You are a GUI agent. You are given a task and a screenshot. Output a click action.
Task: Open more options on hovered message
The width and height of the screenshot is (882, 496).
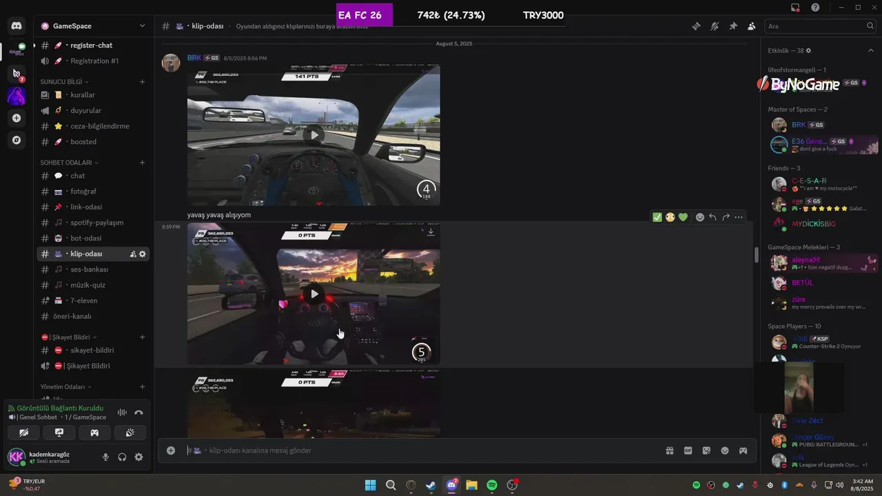click(x=739, y=217)
